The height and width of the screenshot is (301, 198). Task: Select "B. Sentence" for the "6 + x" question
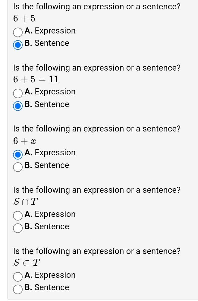pos(17,167)
